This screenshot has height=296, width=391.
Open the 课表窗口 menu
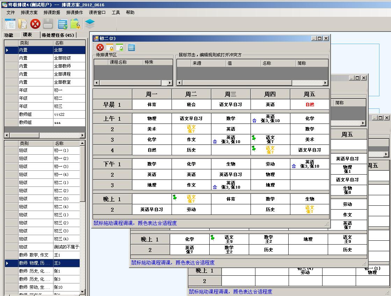pyautogui.click(x=97, y=13)
